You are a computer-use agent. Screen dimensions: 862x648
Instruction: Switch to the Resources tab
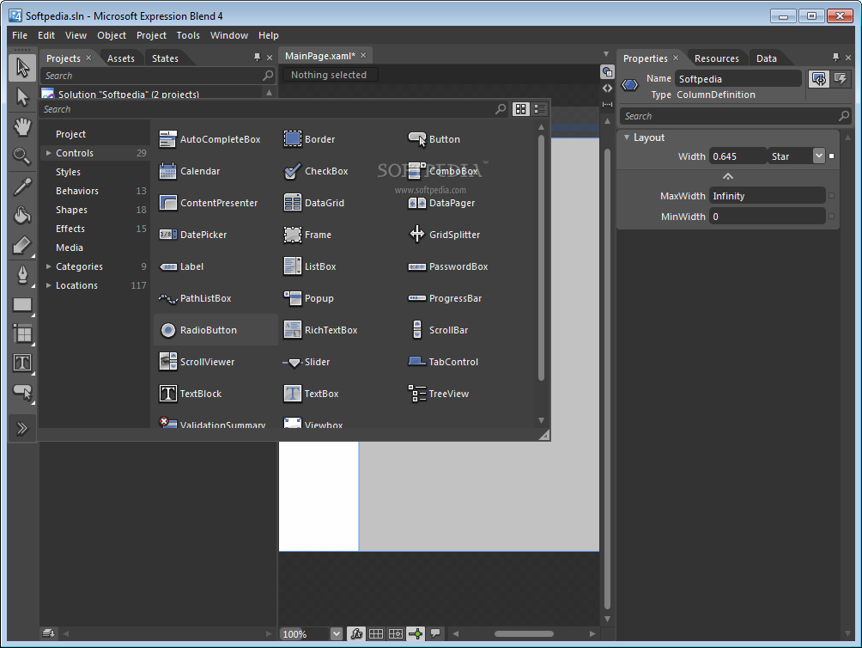(x=716, y=58)
